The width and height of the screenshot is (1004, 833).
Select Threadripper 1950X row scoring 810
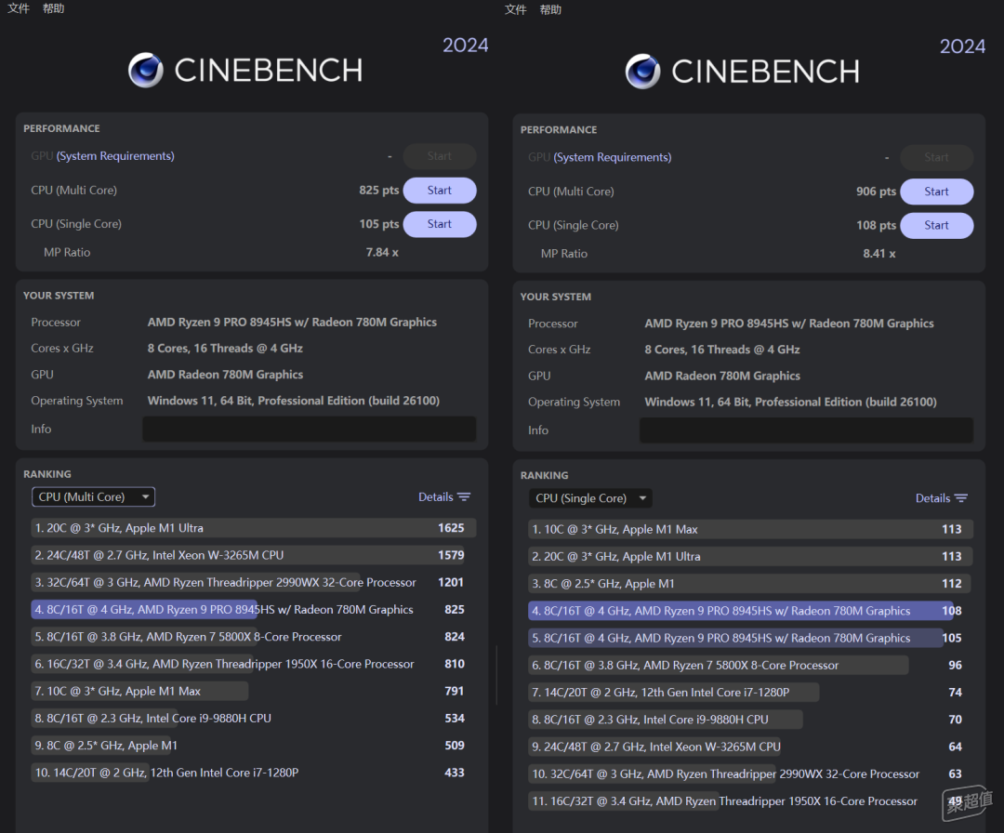[x=254, y=664]
